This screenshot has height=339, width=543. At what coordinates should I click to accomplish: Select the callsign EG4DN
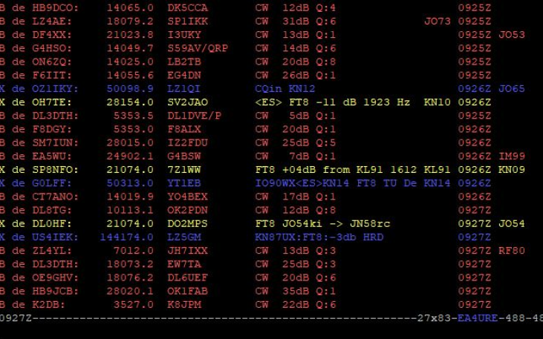point(184,75)
